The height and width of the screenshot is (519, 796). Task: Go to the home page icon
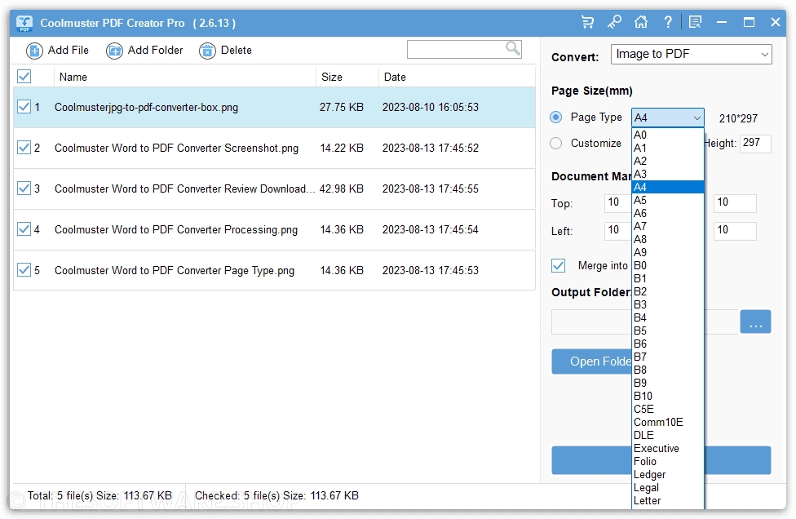tap(641, 22)
